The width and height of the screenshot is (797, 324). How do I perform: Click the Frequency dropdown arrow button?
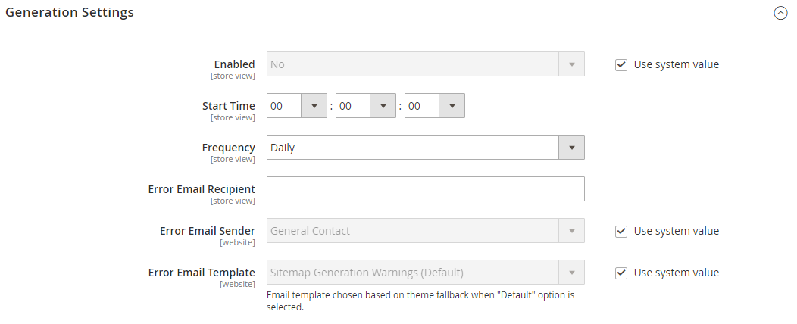571,148
